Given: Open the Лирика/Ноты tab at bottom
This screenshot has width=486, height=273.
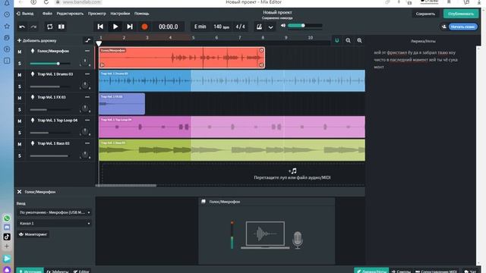Looking at the screenshot, I should tap(371, 271).
